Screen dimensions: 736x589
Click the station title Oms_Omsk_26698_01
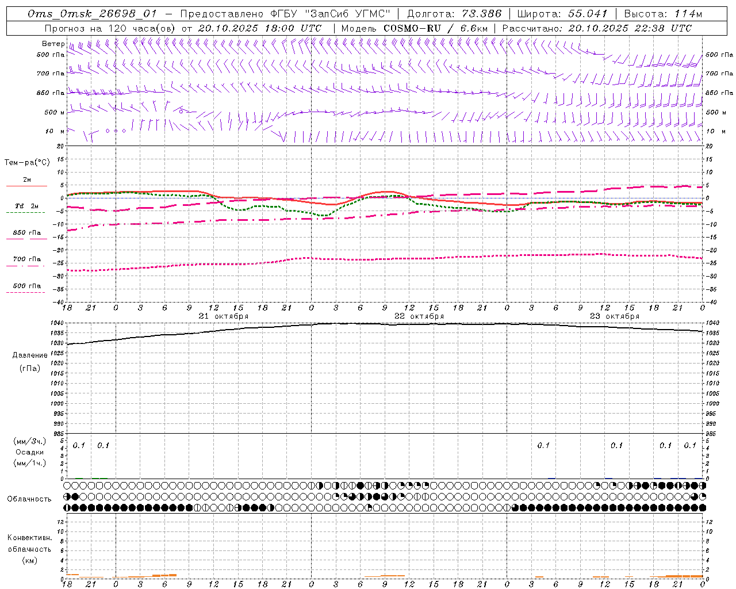point(92,14)
